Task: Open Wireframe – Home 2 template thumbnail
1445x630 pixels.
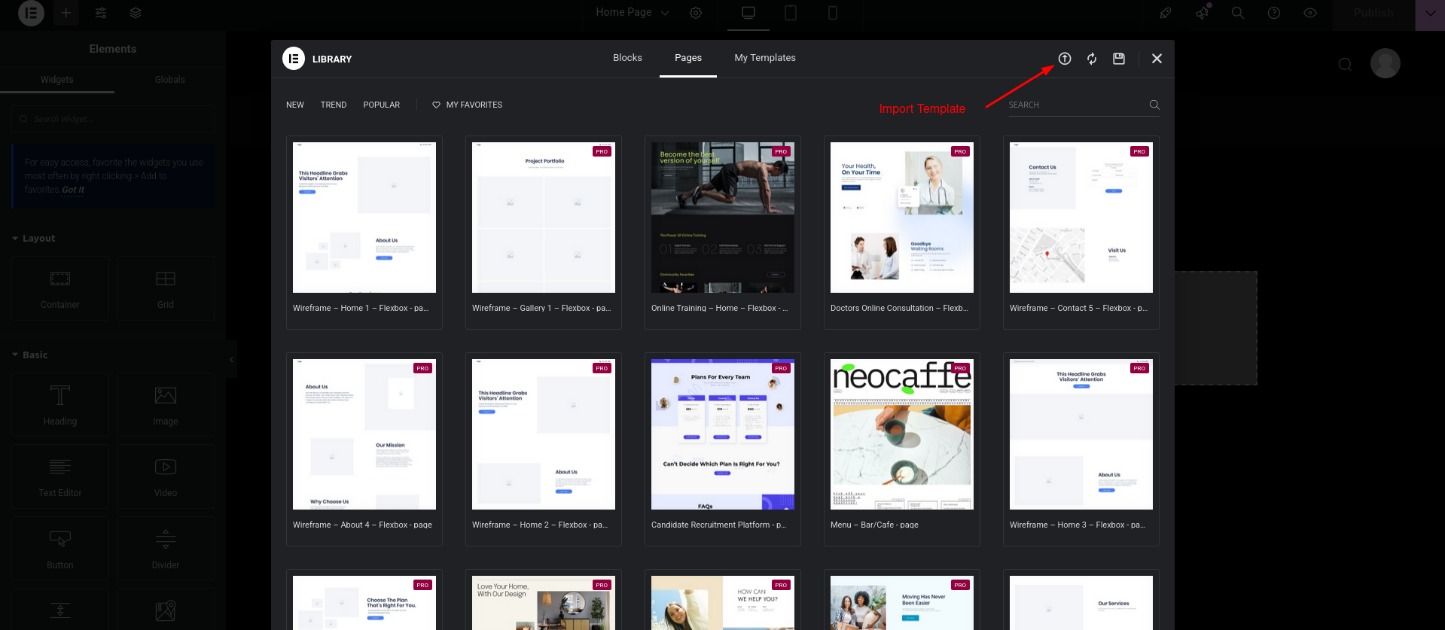Action: (544, 434)
